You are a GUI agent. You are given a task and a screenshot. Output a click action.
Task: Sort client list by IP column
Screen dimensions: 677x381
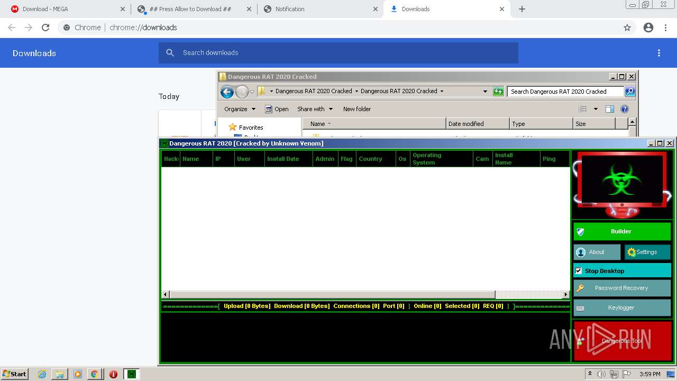point(223,159)
